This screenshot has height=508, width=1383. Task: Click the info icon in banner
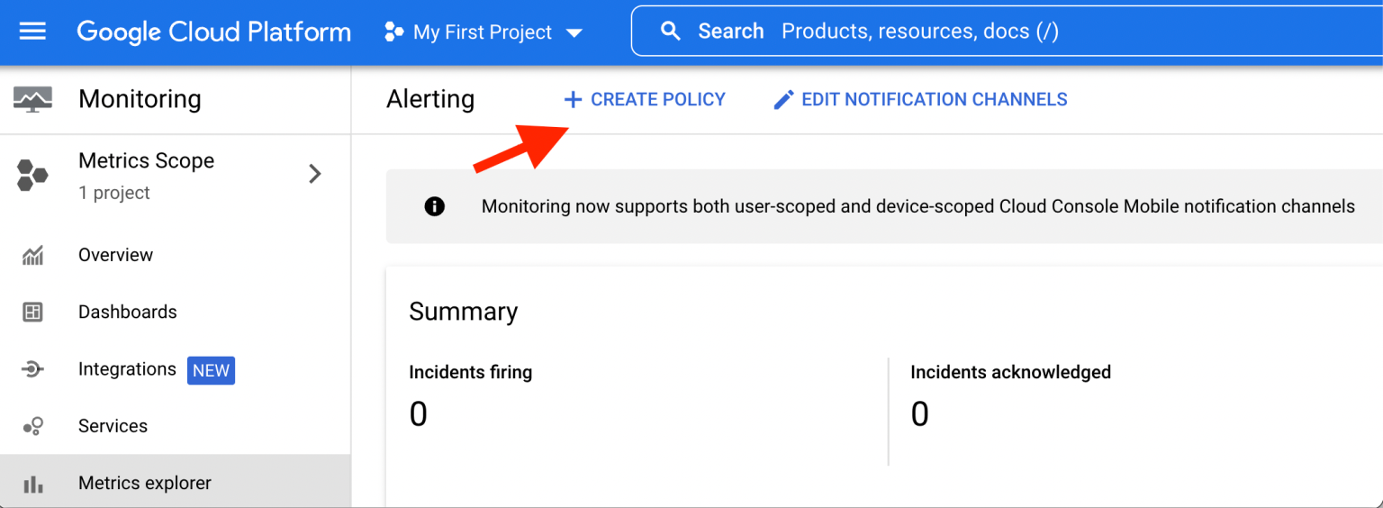point(435,206)
